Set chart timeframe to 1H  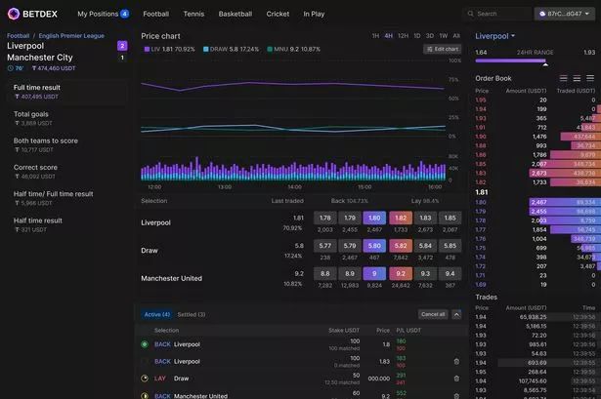375,35
